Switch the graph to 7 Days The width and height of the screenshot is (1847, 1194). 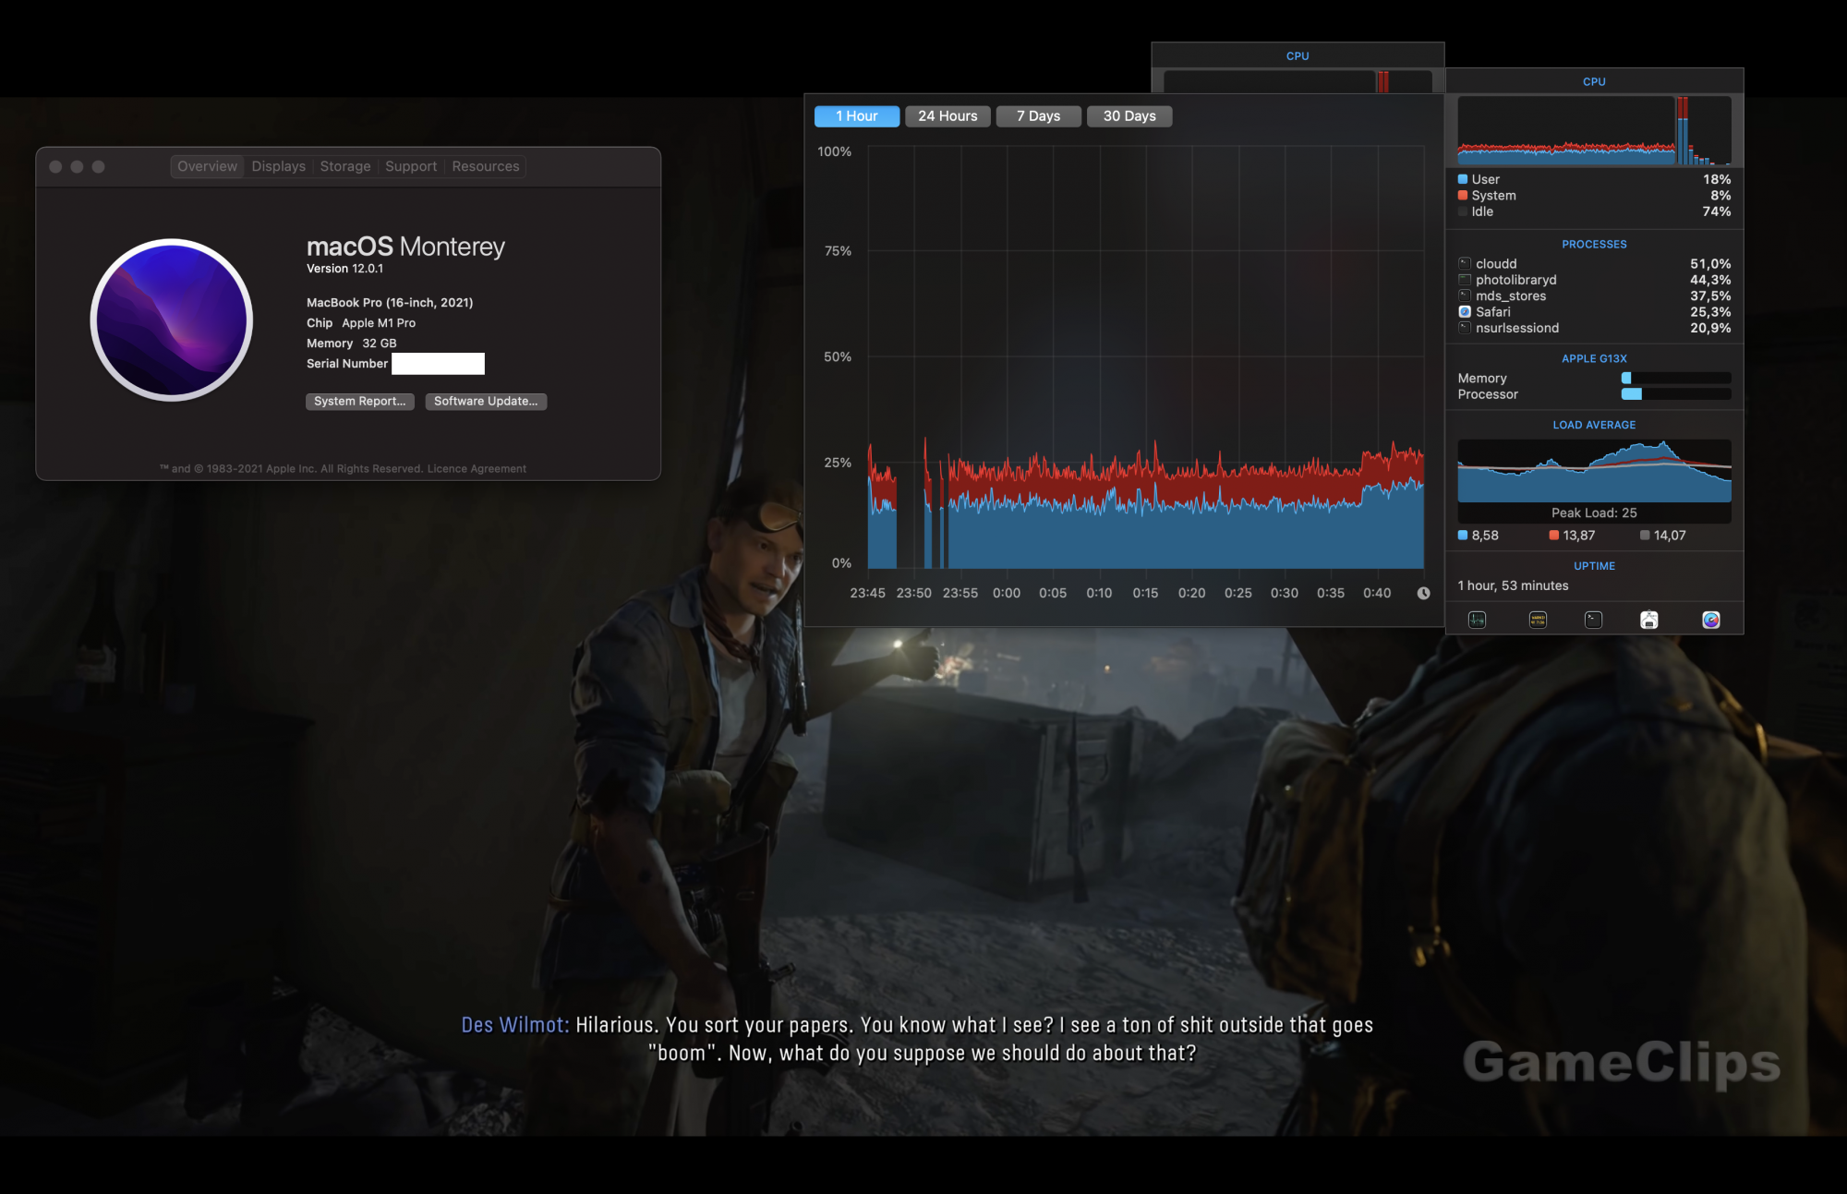point(1038,116)
